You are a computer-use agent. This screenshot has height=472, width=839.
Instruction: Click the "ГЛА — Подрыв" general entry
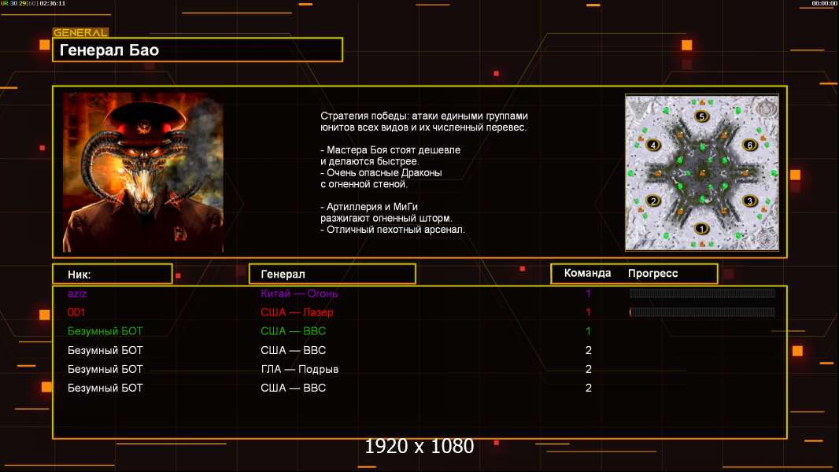299,369
